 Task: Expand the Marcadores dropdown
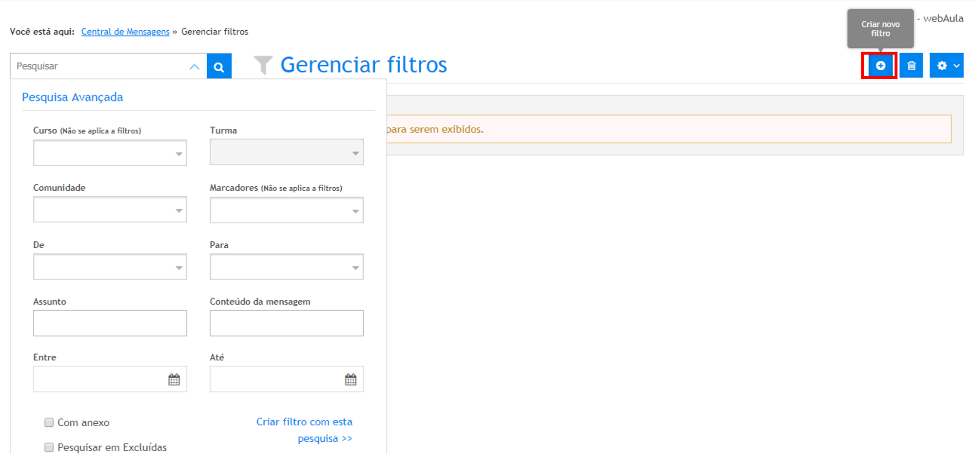coord(287,211)
